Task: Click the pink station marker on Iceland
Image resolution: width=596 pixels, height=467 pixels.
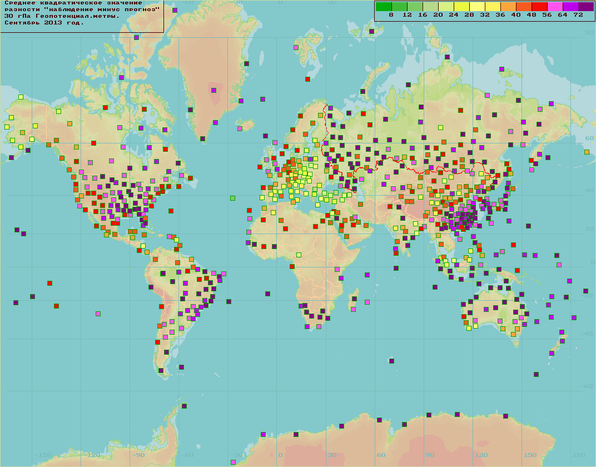Action: tap(240, 128)
